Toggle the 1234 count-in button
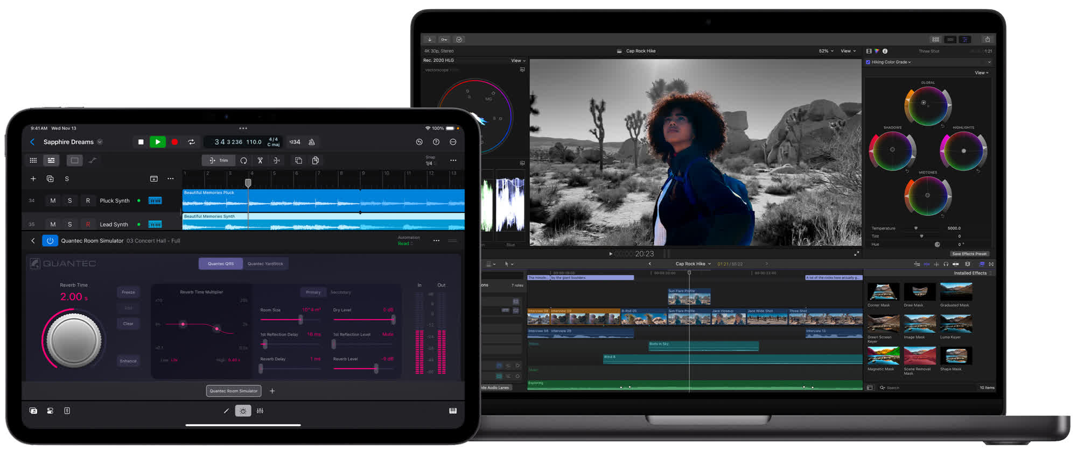The width and height of the screenshot is (1077, 451). point(295,142)
